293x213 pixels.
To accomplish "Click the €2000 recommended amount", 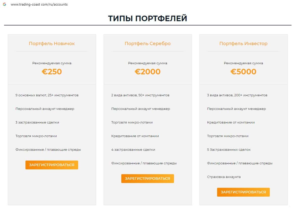I will (x=148, y=72).
